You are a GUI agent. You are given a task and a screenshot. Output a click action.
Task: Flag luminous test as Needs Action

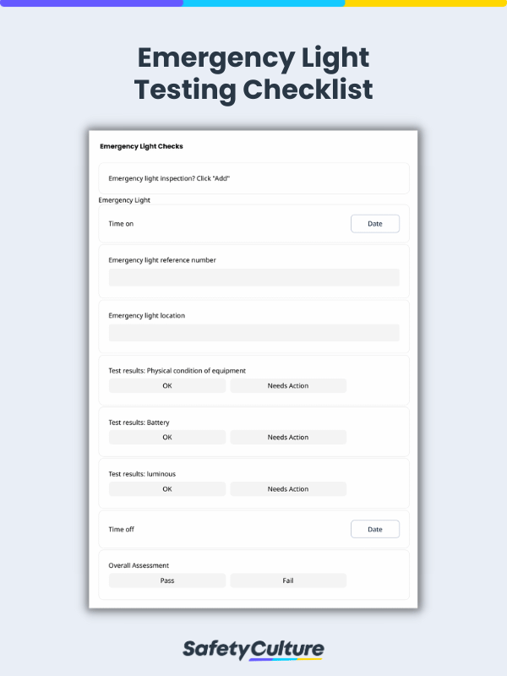288,489
